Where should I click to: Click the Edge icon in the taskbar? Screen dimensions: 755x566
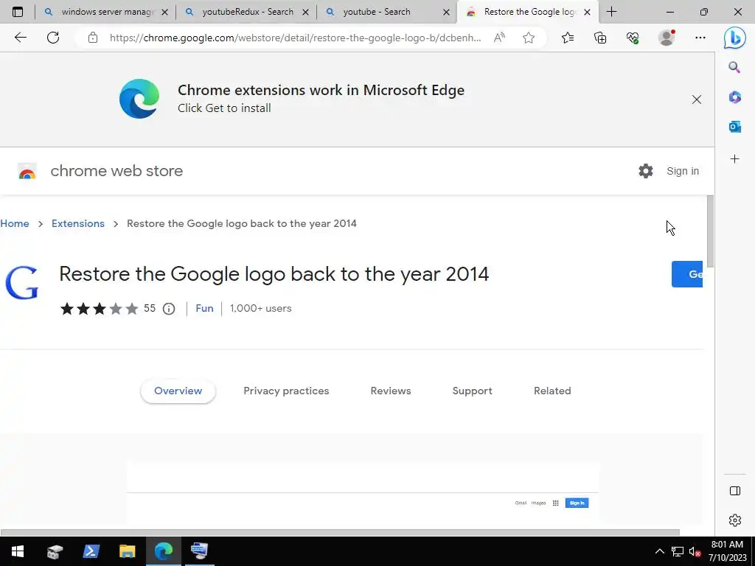coord(163,551)
